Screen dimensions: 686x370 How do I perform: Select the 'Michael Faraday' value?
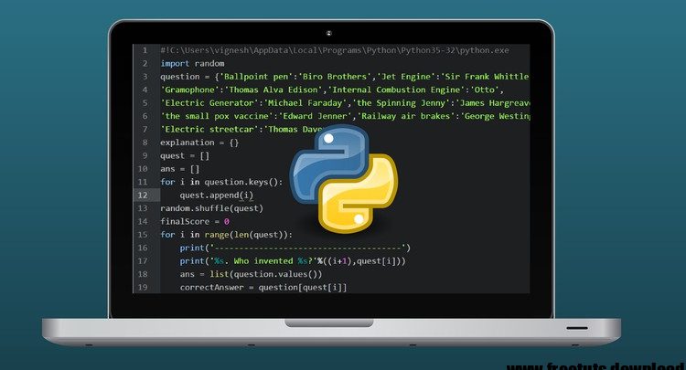305,103
